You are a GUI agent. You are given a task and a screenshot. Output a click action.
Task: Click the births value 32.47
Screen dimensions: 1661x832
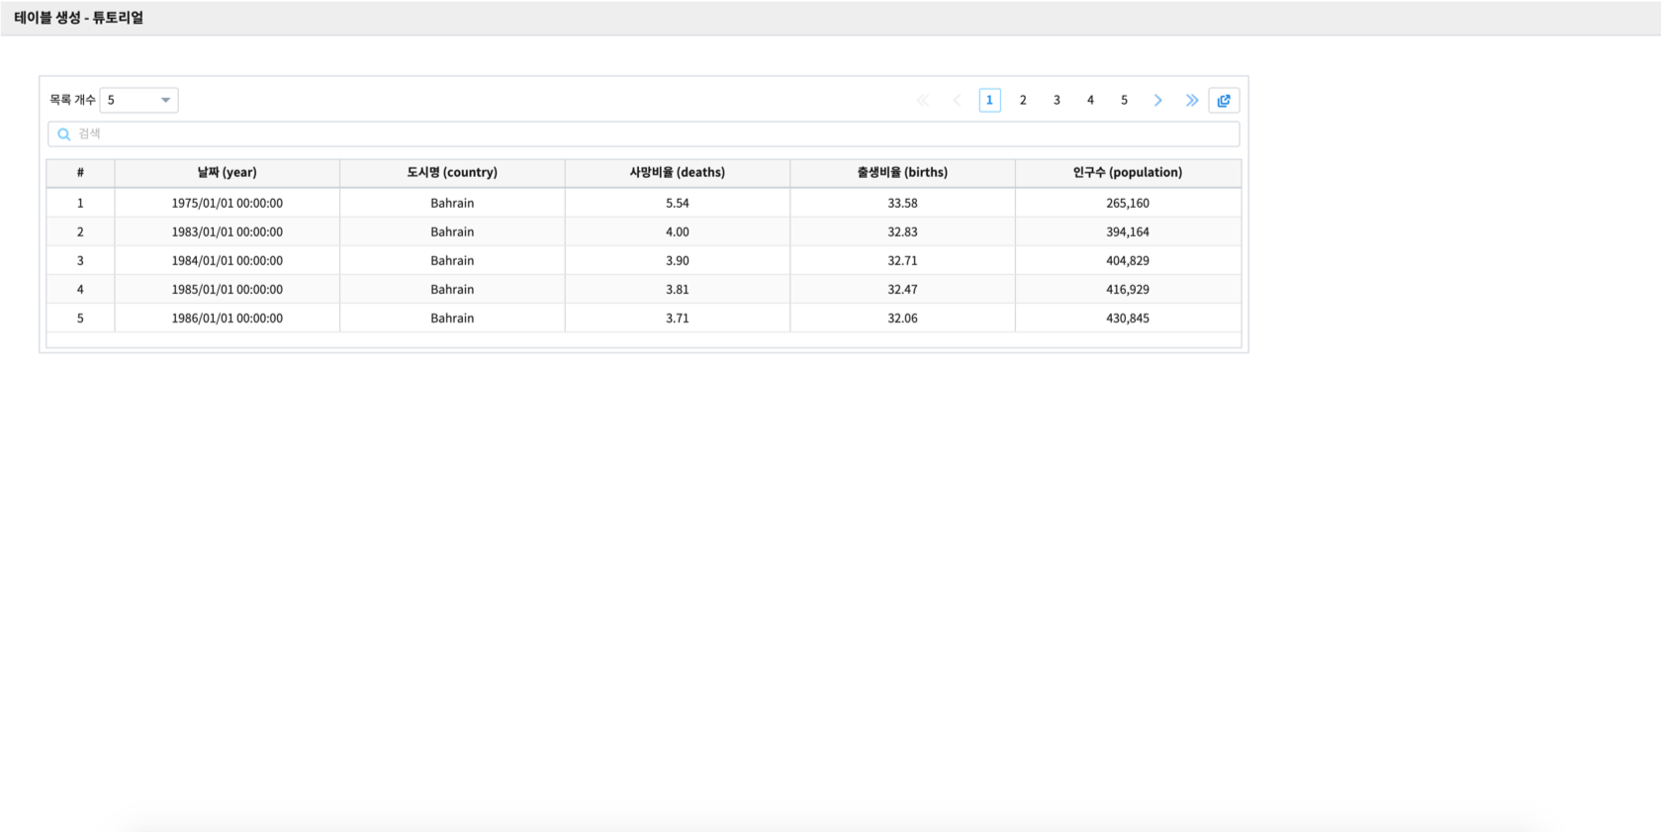pos(902,289)
